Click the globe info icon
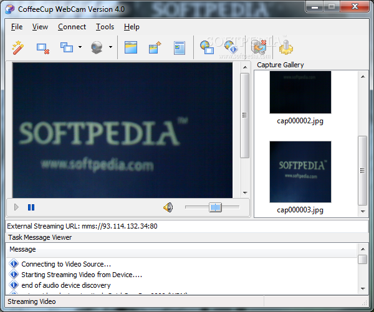 (231, 47)
